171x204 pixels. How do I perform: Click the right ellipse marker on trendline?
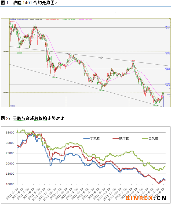tap(101, 58)
